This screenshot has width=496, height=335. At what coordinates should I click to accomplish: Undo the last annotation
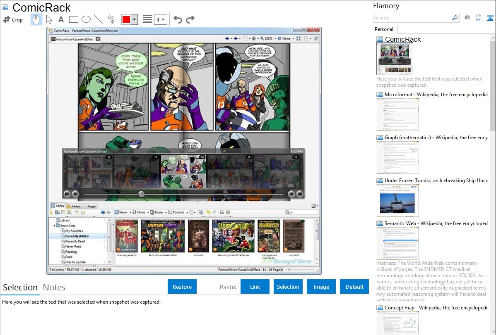point(178,19)
